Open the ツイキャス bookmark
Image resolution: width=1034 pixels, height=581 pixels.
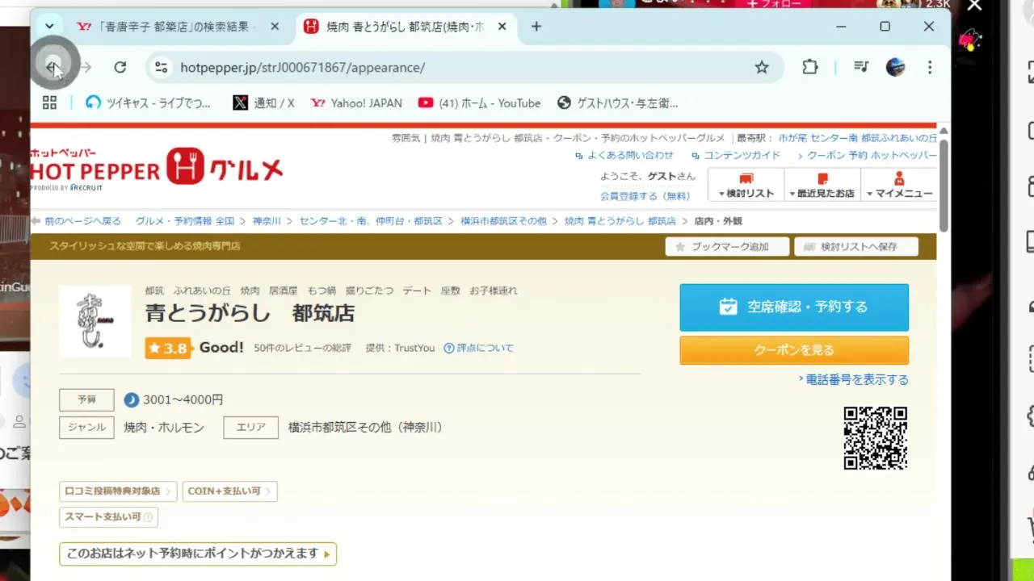[148, 102]
